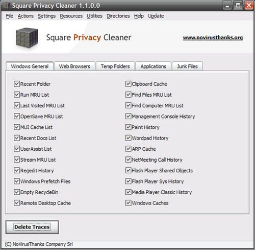Open the Help menu
This screenshot has height=250, width=255.
pos(139,16)
